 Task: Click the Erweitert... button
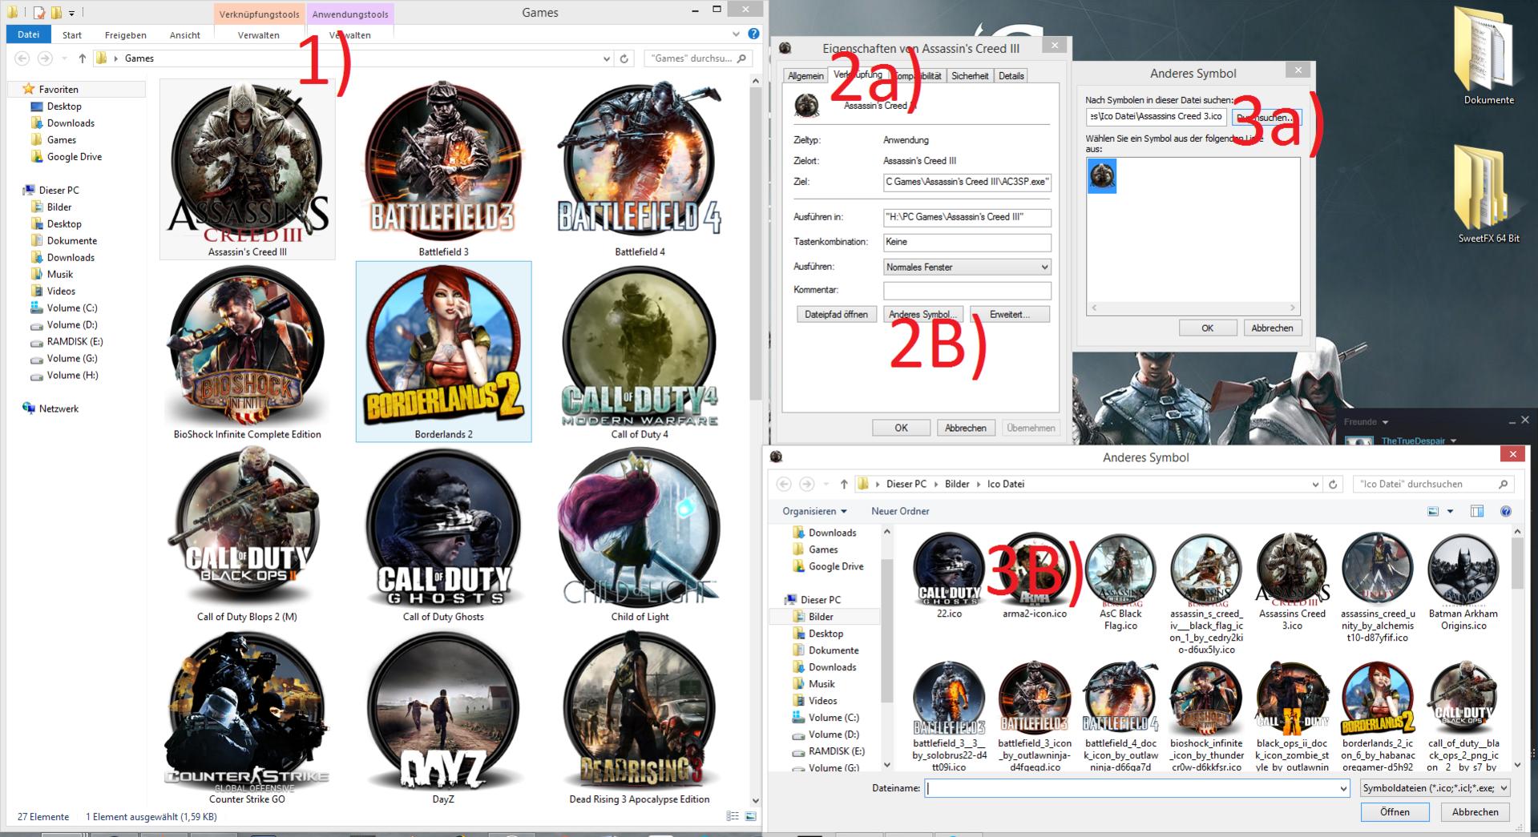pyautogui.click(x=1010, y=315)
